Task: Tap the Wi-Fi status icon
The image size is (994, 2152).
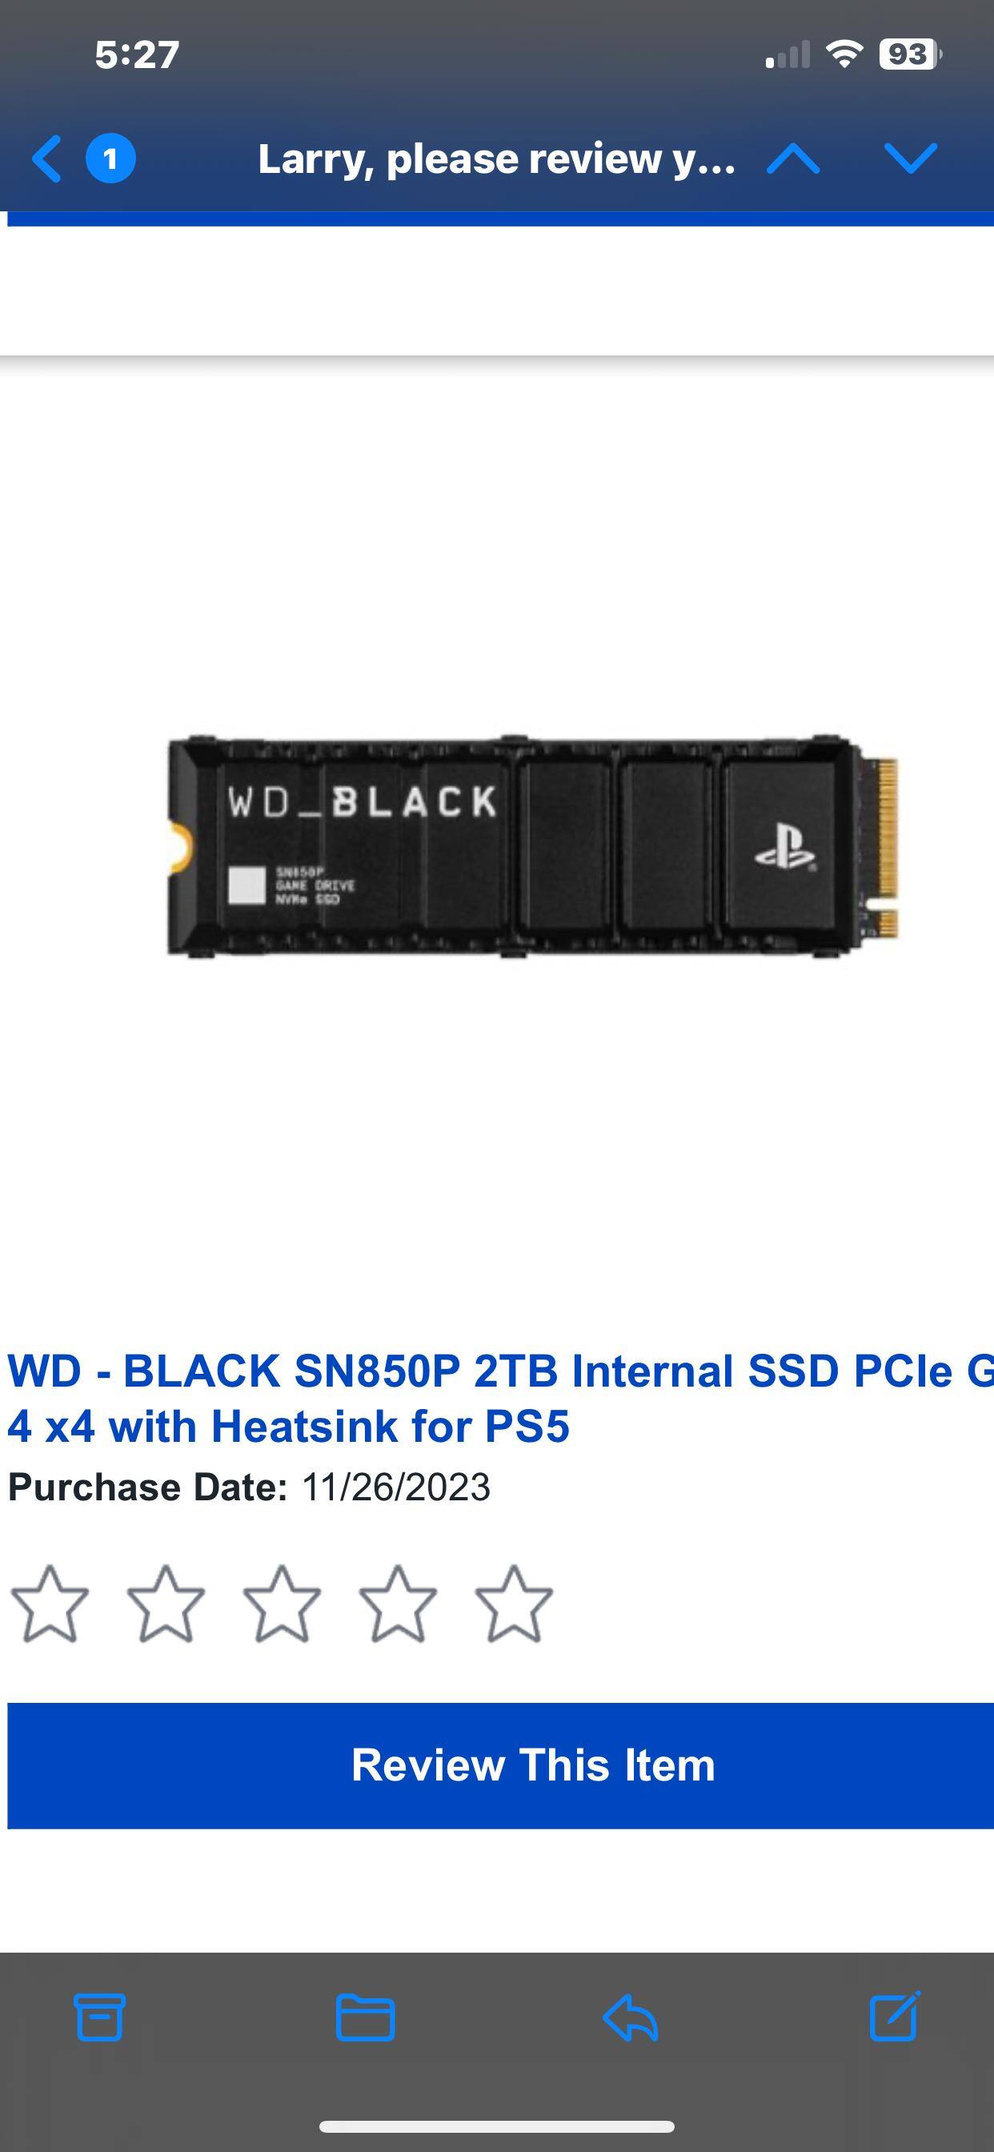Action: coord(844,55)
